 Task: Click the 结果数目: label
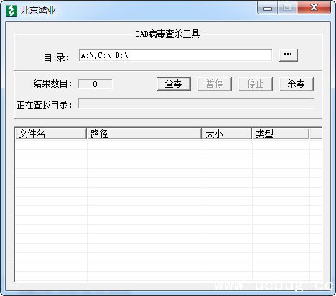(52, 84)
